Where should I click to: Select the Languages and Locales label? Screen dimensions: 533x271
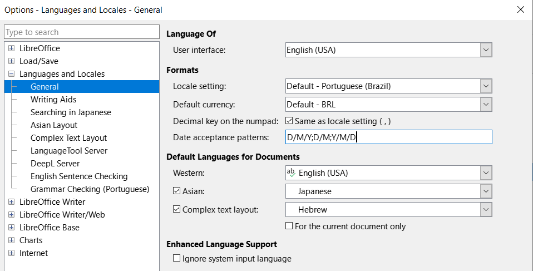click(x=62, y=74)
